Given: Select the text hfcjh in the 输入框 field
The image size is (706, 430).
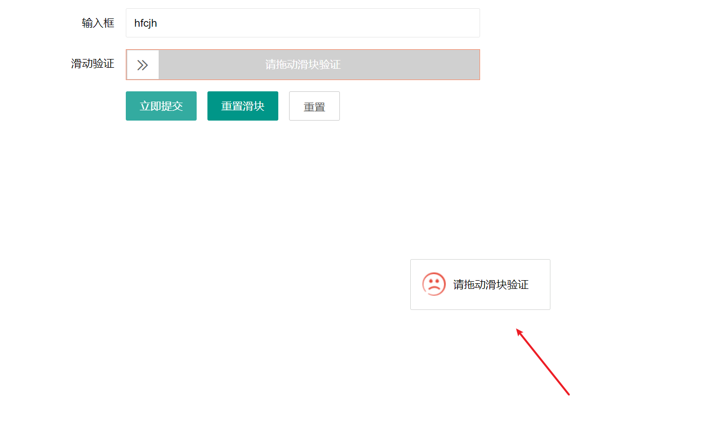Looking at the screenshot, I should point(145,23).
